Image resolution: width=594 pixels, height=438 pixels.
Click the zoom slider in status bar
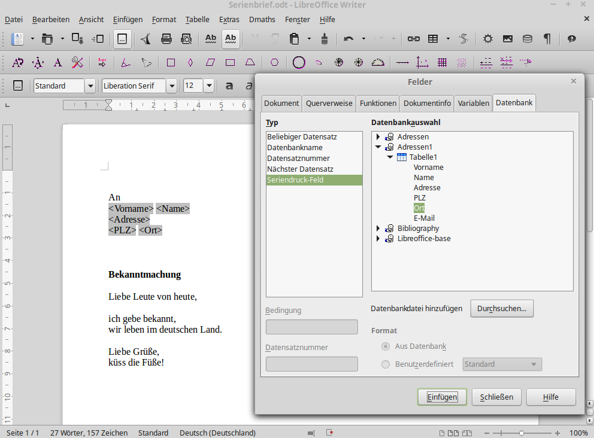click(522, 433)
